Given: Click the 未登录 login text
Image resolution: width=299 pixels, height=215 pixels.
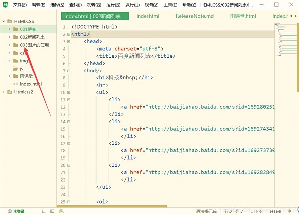Looking at the screenshot, I should [x=19, y=211].
